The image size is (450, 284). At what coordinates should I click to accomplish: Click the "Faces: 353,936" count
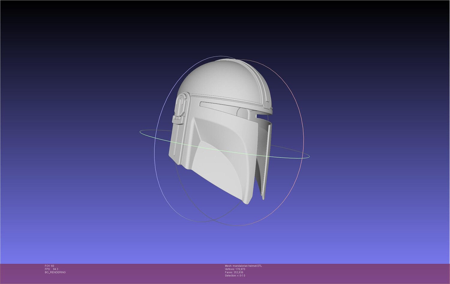(x=234, y=272)
